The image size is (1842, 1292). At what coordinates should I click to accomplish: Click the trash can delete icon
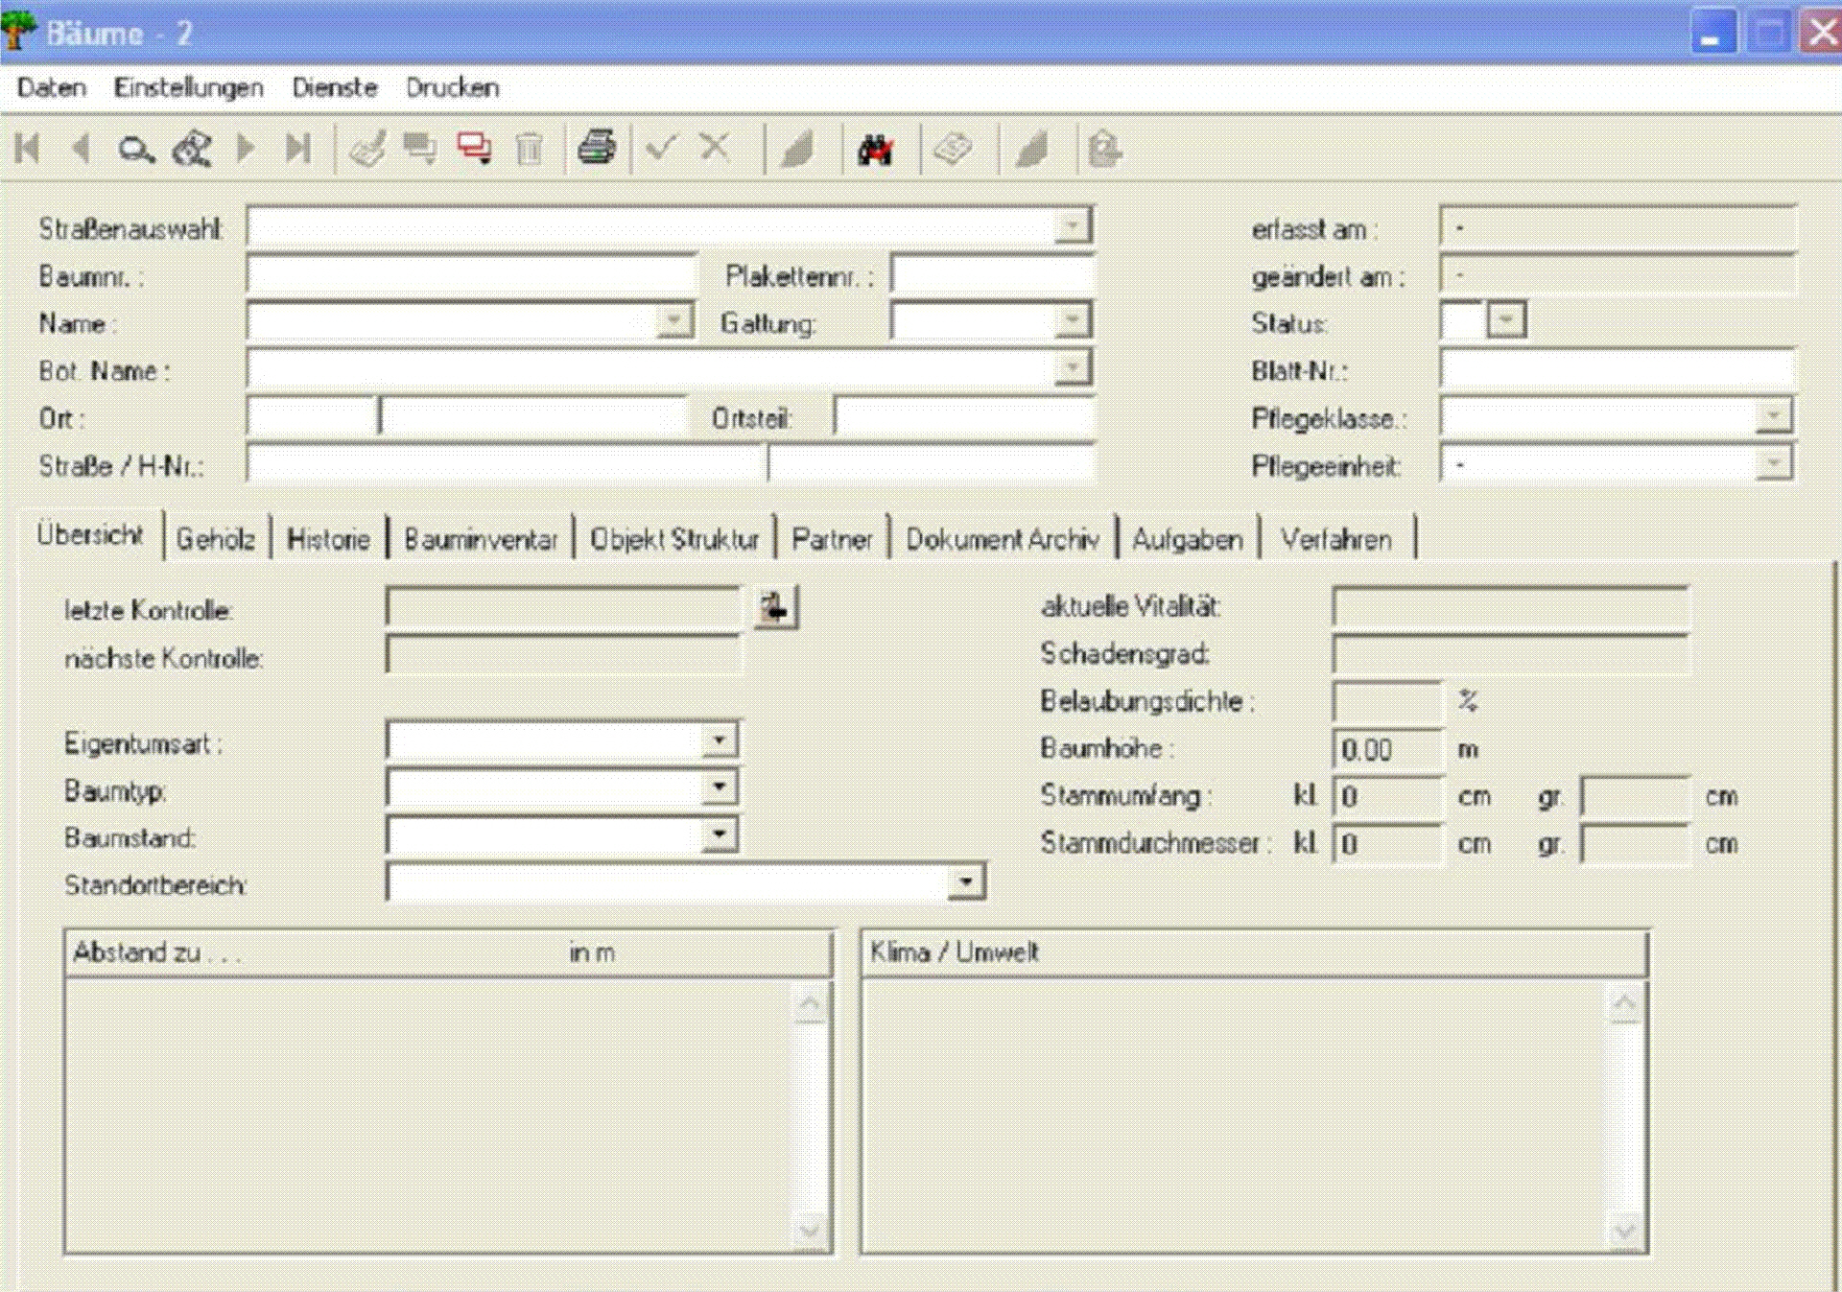pyautogui.click(x=529, y=149)
